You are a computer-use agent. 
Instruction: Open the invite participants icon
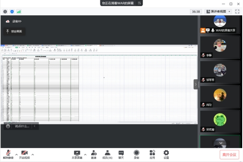pyautogui.click(x=93, y=155)
